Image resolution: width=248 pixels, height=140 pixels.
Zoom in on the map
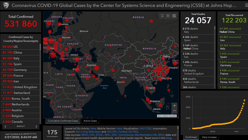[x=174, y=106]
